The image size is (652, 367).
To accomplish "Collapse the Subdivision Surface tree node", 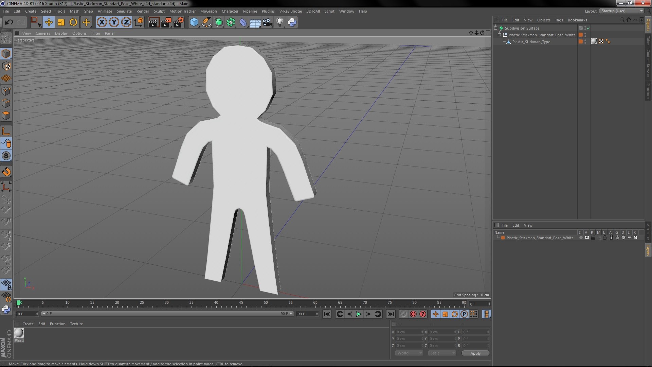I will pos(496,28).
